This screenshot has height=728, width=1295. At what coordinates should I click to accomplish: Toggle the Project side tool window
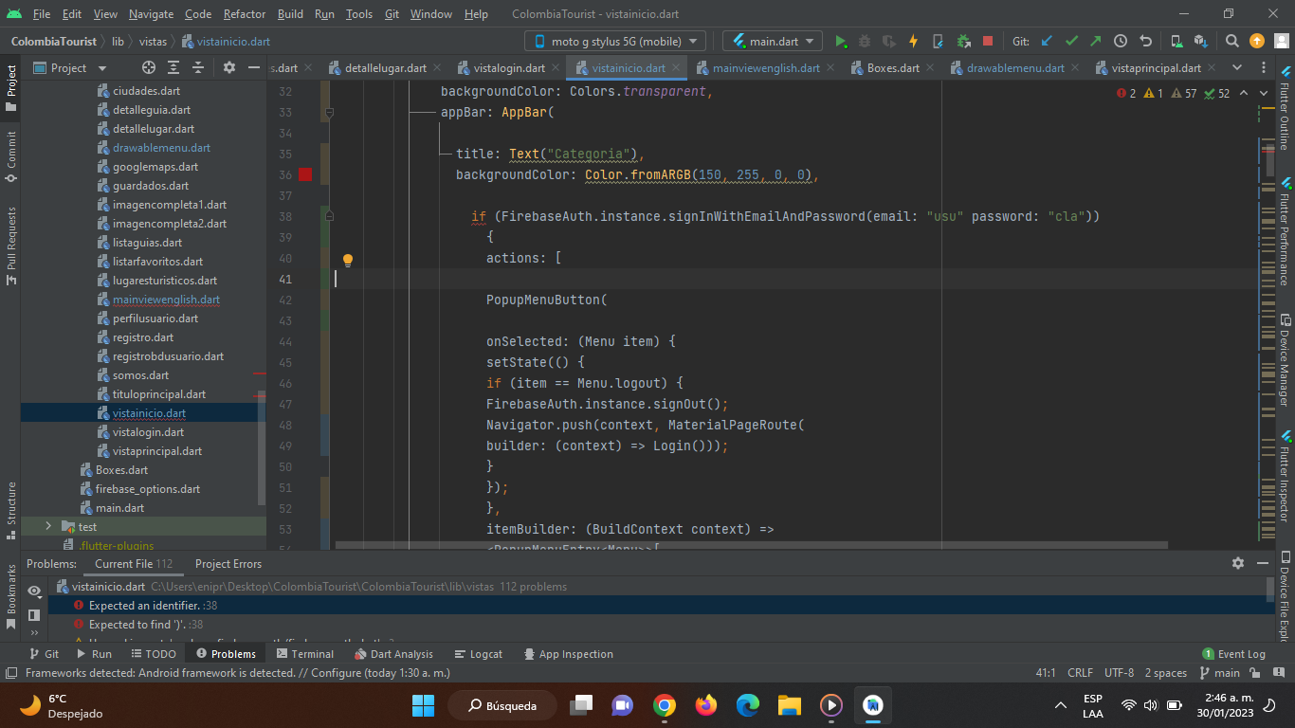click(10, 86)
